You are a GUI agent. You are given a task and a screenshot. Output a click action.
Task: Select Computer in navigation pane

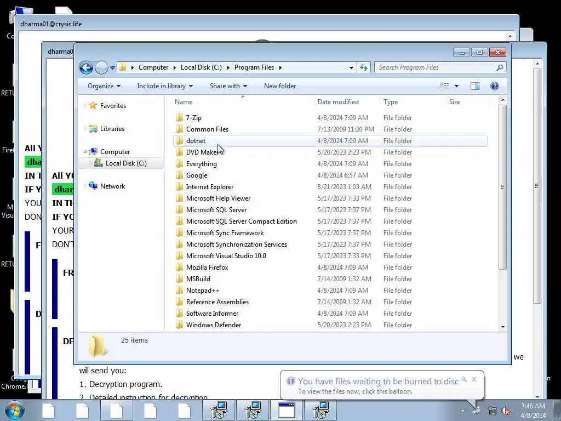pyautogui.click(x=115, y=152)
